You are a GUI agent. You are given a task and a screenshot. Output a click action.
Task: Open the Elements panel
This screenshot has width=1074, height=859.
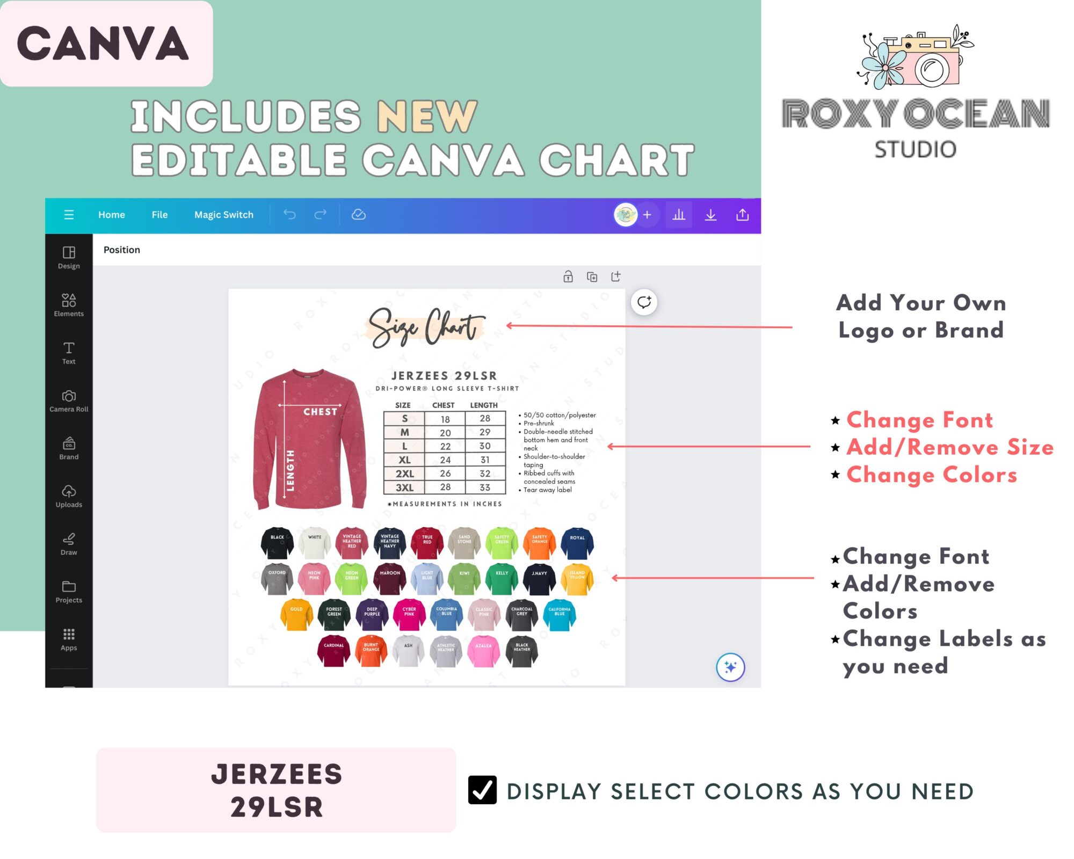click(69, 305)
